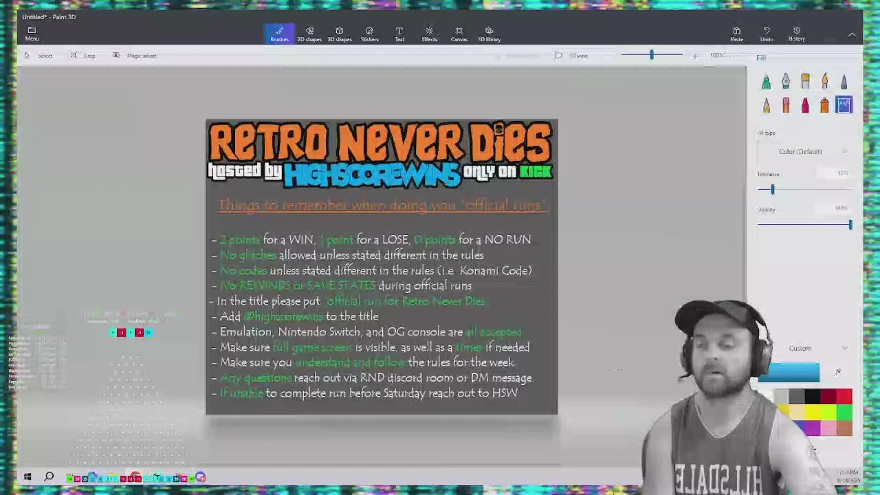Adjust the Tolerance slider handle
This screenshot has width=880, height=495.
tap(772, 190)
